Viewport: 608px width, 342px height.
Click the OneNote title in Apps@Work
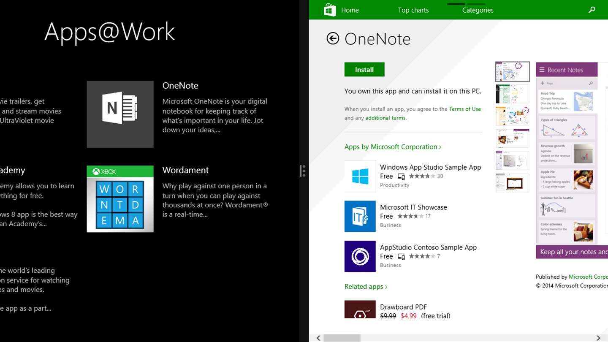tap(180, 85)
